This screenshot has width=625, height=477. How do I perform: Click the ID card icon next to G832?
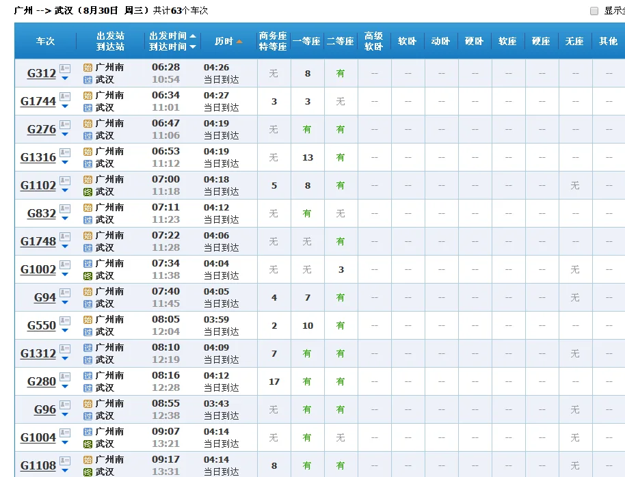coord(65,208)
